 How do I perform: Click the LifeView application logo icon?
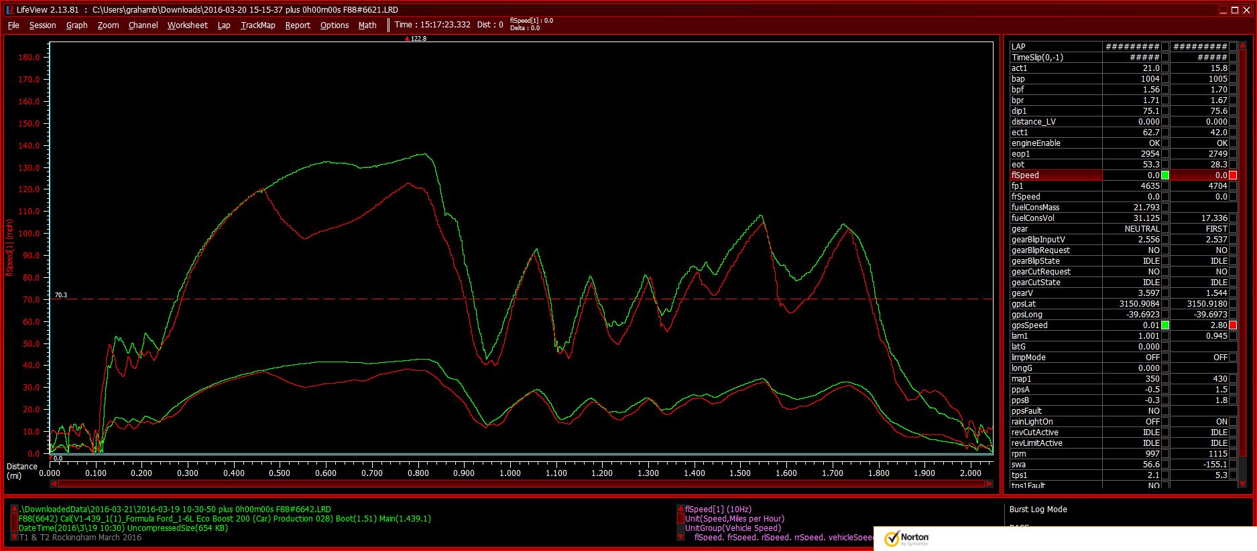coord(9,9)
